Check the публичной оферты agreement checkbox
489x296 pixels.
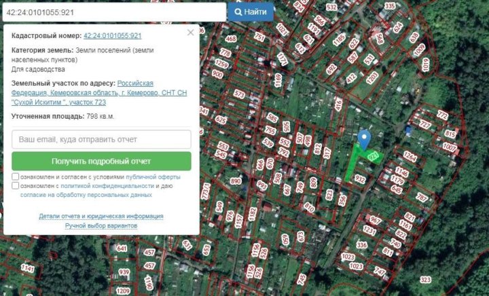[x=16, y=177]
